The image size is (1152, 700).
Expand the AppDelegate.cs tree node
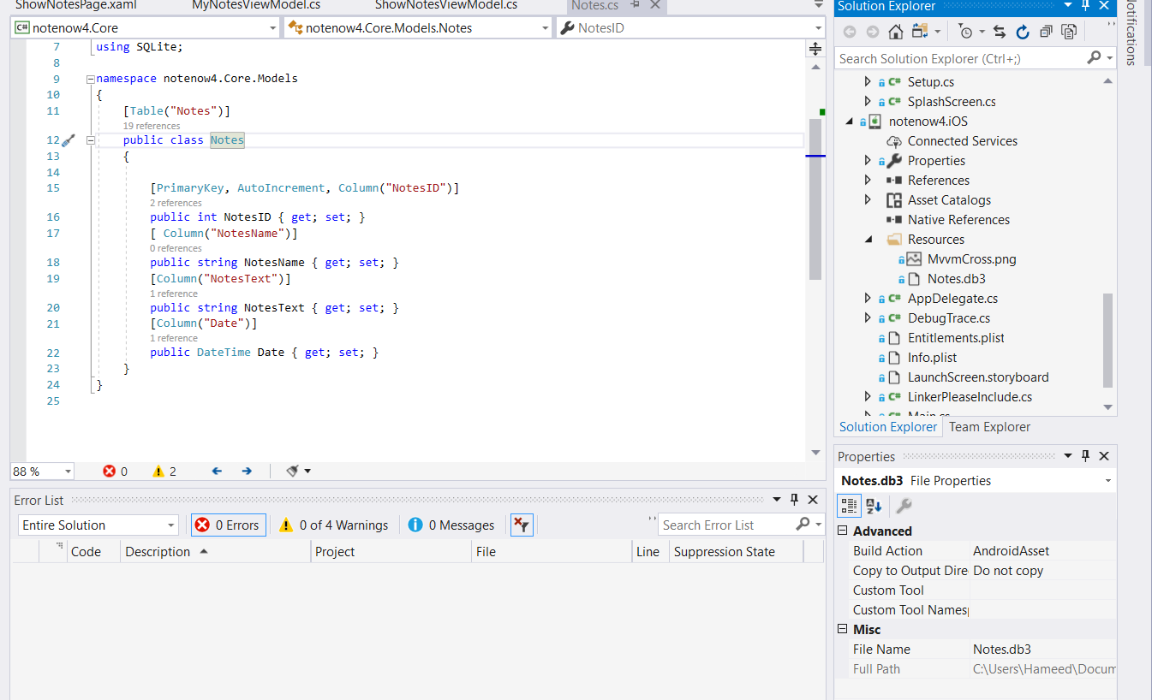[868, 299]
